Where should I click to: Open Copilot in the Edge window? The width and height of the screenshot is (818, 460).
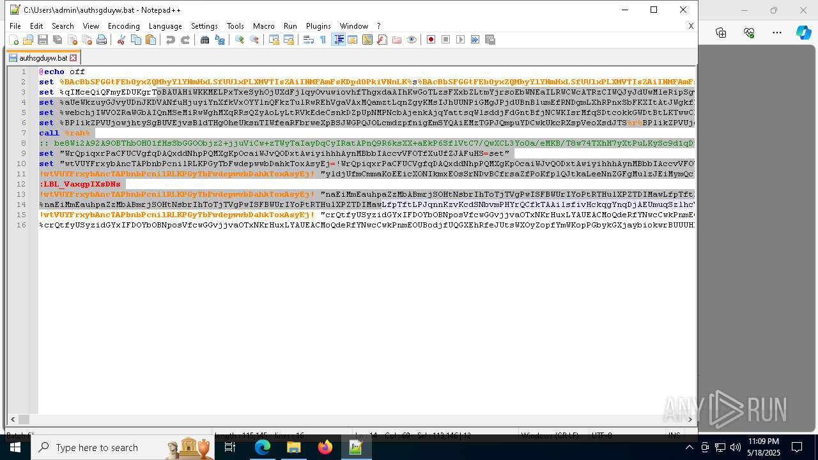[x=803, y=33]
